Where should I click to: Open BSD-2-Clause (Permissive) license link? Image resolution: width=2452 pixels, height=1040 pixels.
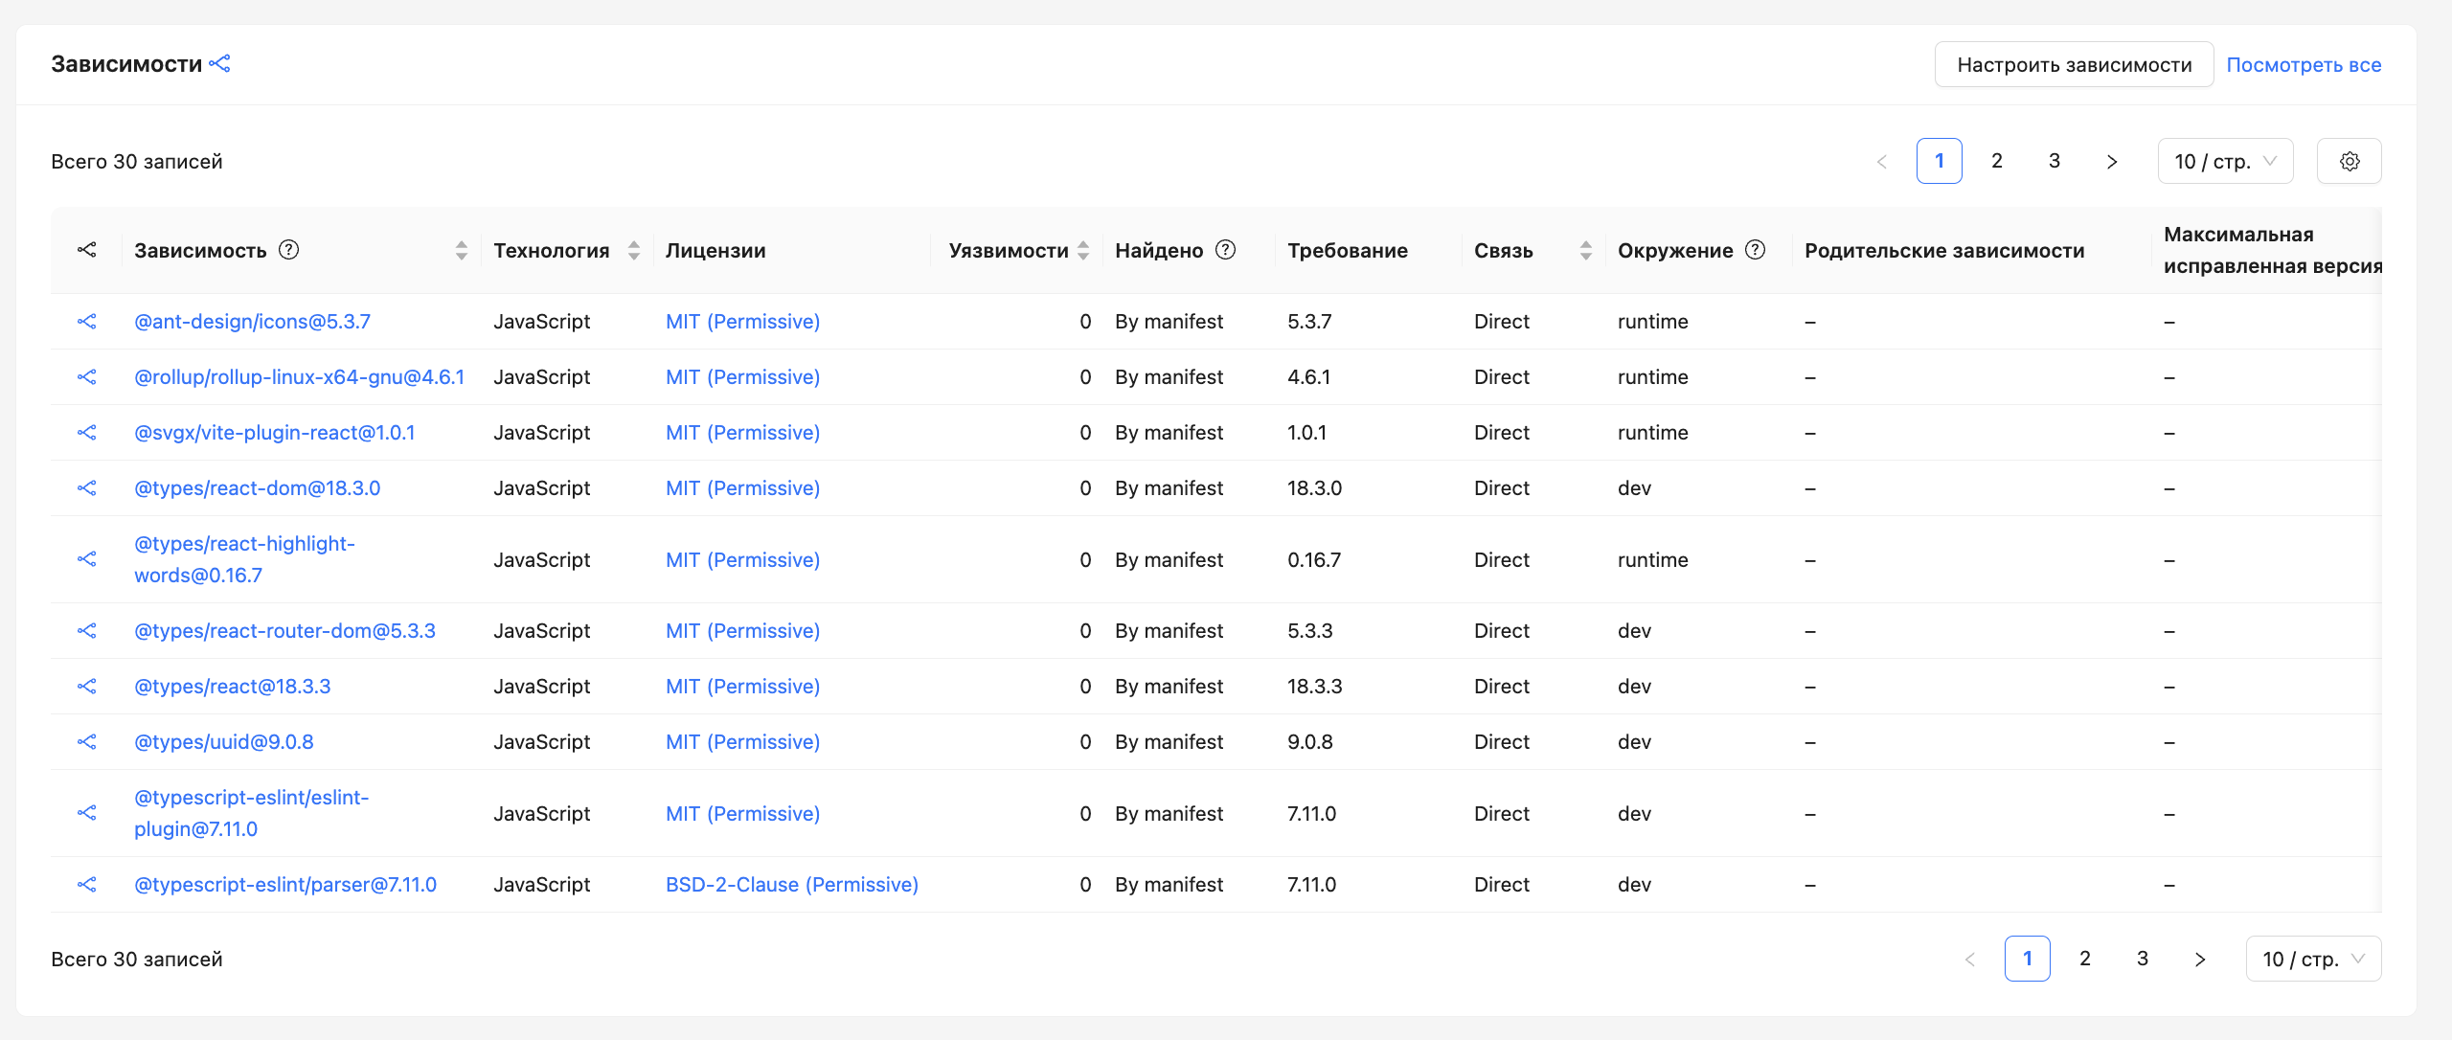tap(791, 885)
